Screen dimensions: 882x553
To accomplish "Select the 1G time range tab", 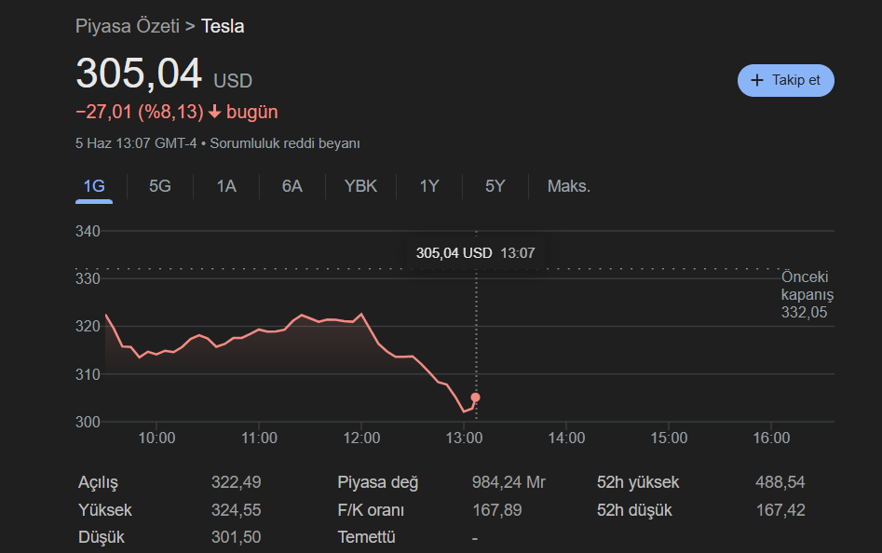I will pyautogui.click(x=94, y=186).
